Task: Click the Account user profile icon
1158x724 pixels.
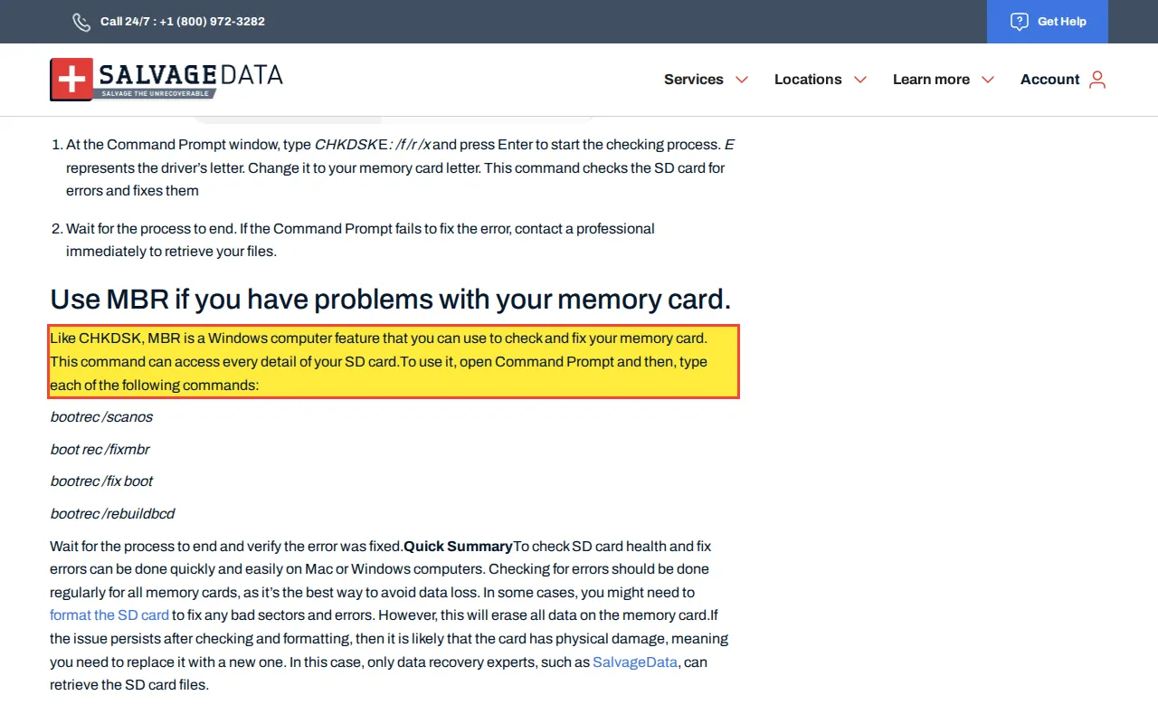Action: click(1097, 80)
